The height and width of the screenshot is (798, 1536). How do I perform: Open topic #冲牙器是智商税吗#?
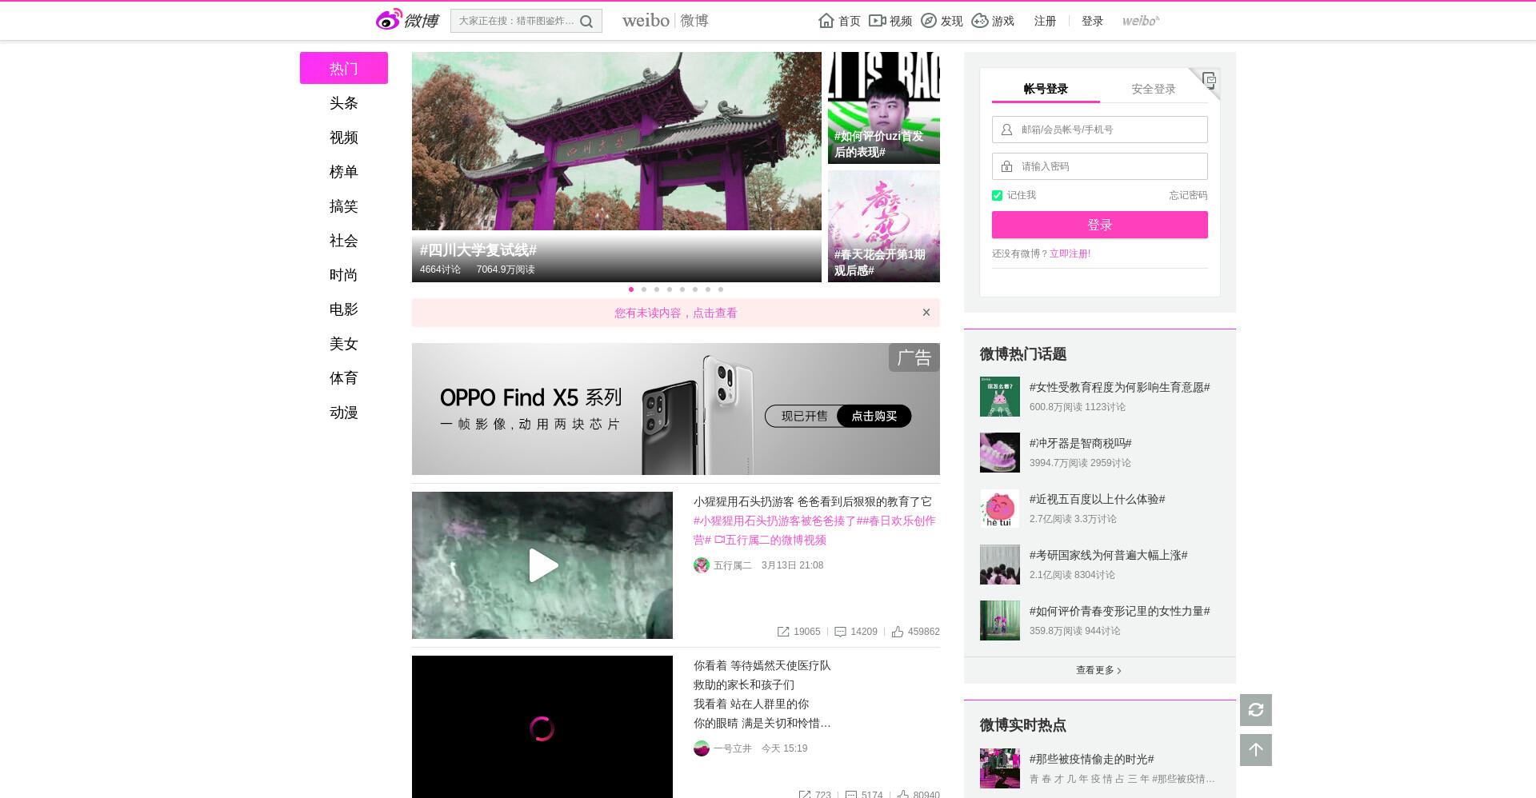(1080, 443)
